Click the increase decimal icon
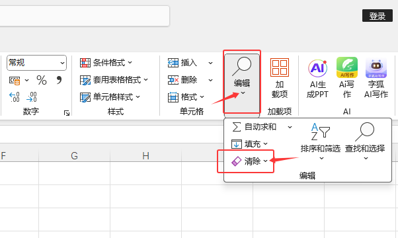Screen dimensions: 398x238 click(15, 97)
